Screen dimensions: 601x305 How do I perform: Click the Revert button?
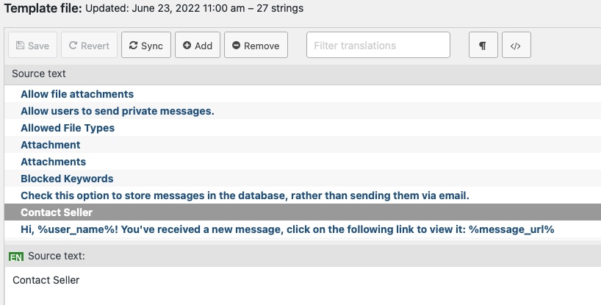pos(90,46)
